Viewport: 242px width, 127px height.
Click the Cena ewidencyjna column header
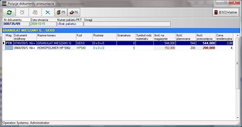(x=224, y=37)
